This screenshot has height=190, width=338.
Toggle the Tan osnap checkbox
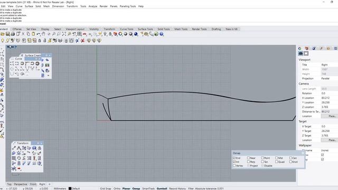pos(262,162)
